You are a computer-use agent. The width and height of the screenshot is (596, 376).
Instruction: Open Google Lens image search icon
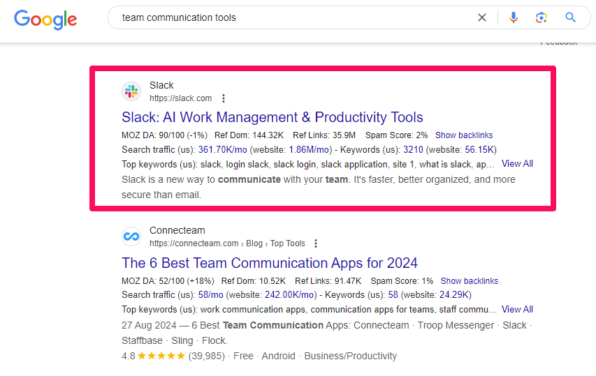542,17
